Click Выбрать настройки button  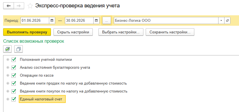(x=121, y=32)
